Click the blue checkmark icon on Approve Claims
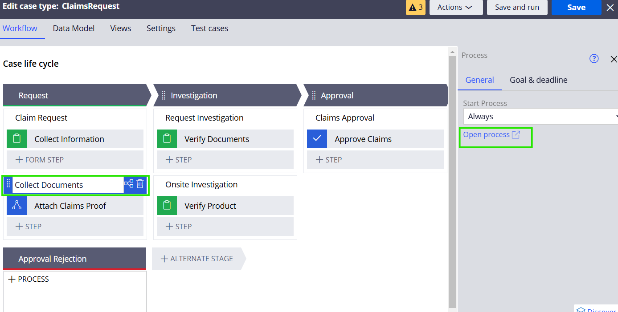This screenshot has width=618, height=312. tap(317, 139)
